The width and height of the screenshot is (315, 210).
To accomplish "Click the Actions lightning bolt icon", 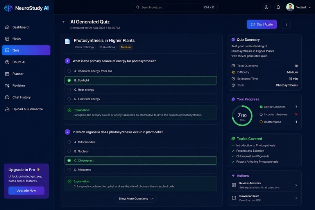I will (233, 176).
